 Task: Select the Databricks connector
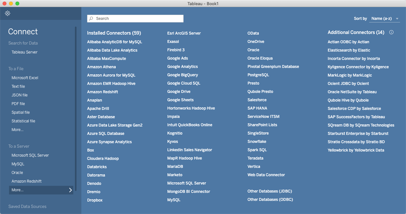pos(97,167)
